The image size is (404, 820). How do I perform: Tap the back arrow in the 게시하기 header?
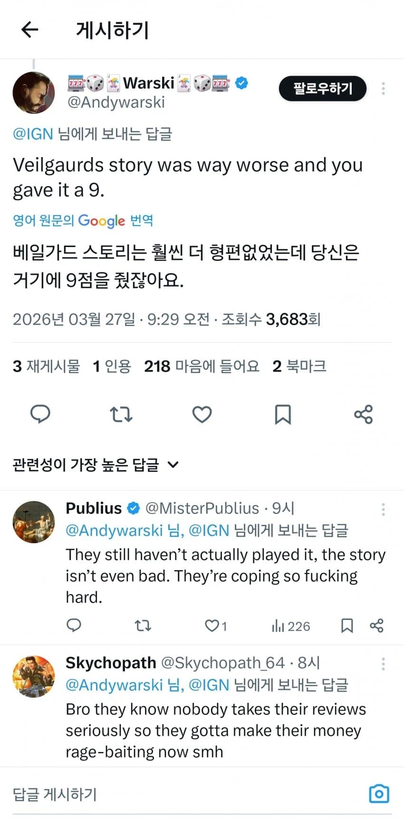point(29,29)
